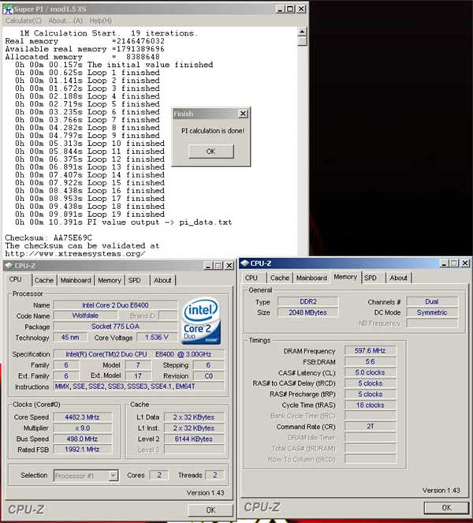Click the Code Name value Wolfdale
The width and height of the screenshot is (473, 523).
click(85, 316)
